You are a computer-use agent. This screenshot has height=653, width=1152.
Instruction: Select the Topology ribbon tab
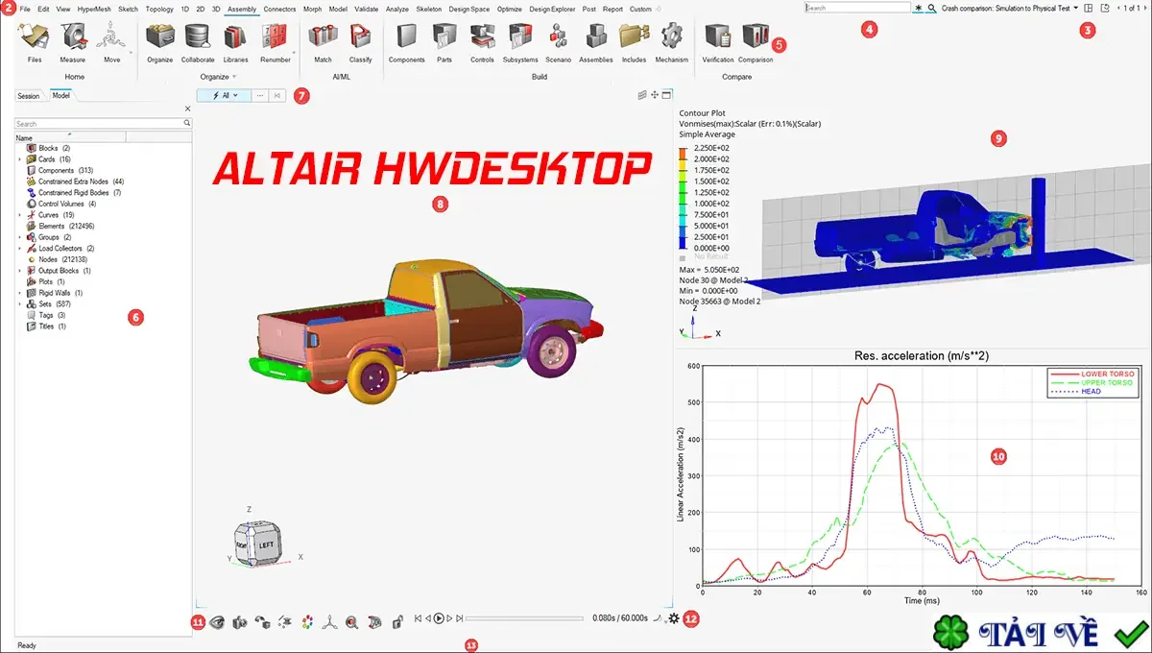coord(159,9)
